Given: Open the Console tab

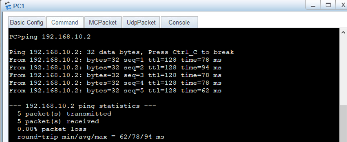Looking at the screenshot, I should pyautogui.click(x=179, y=22).
